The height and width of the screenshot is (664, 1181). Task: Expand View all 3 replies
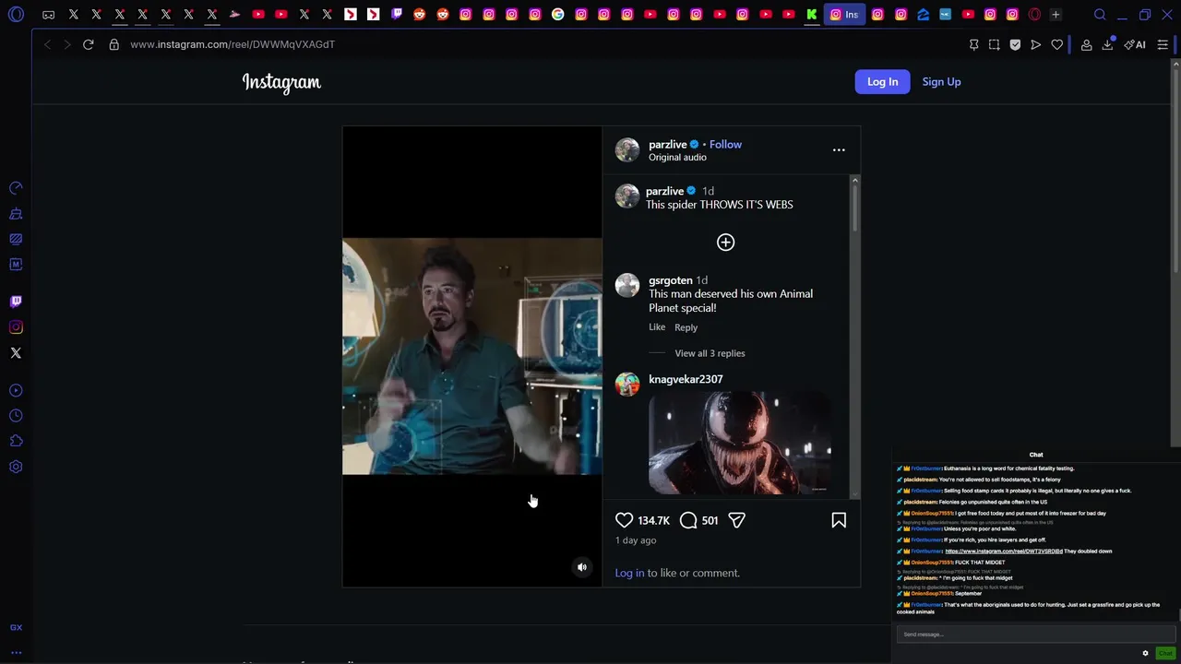pos(710,353)
